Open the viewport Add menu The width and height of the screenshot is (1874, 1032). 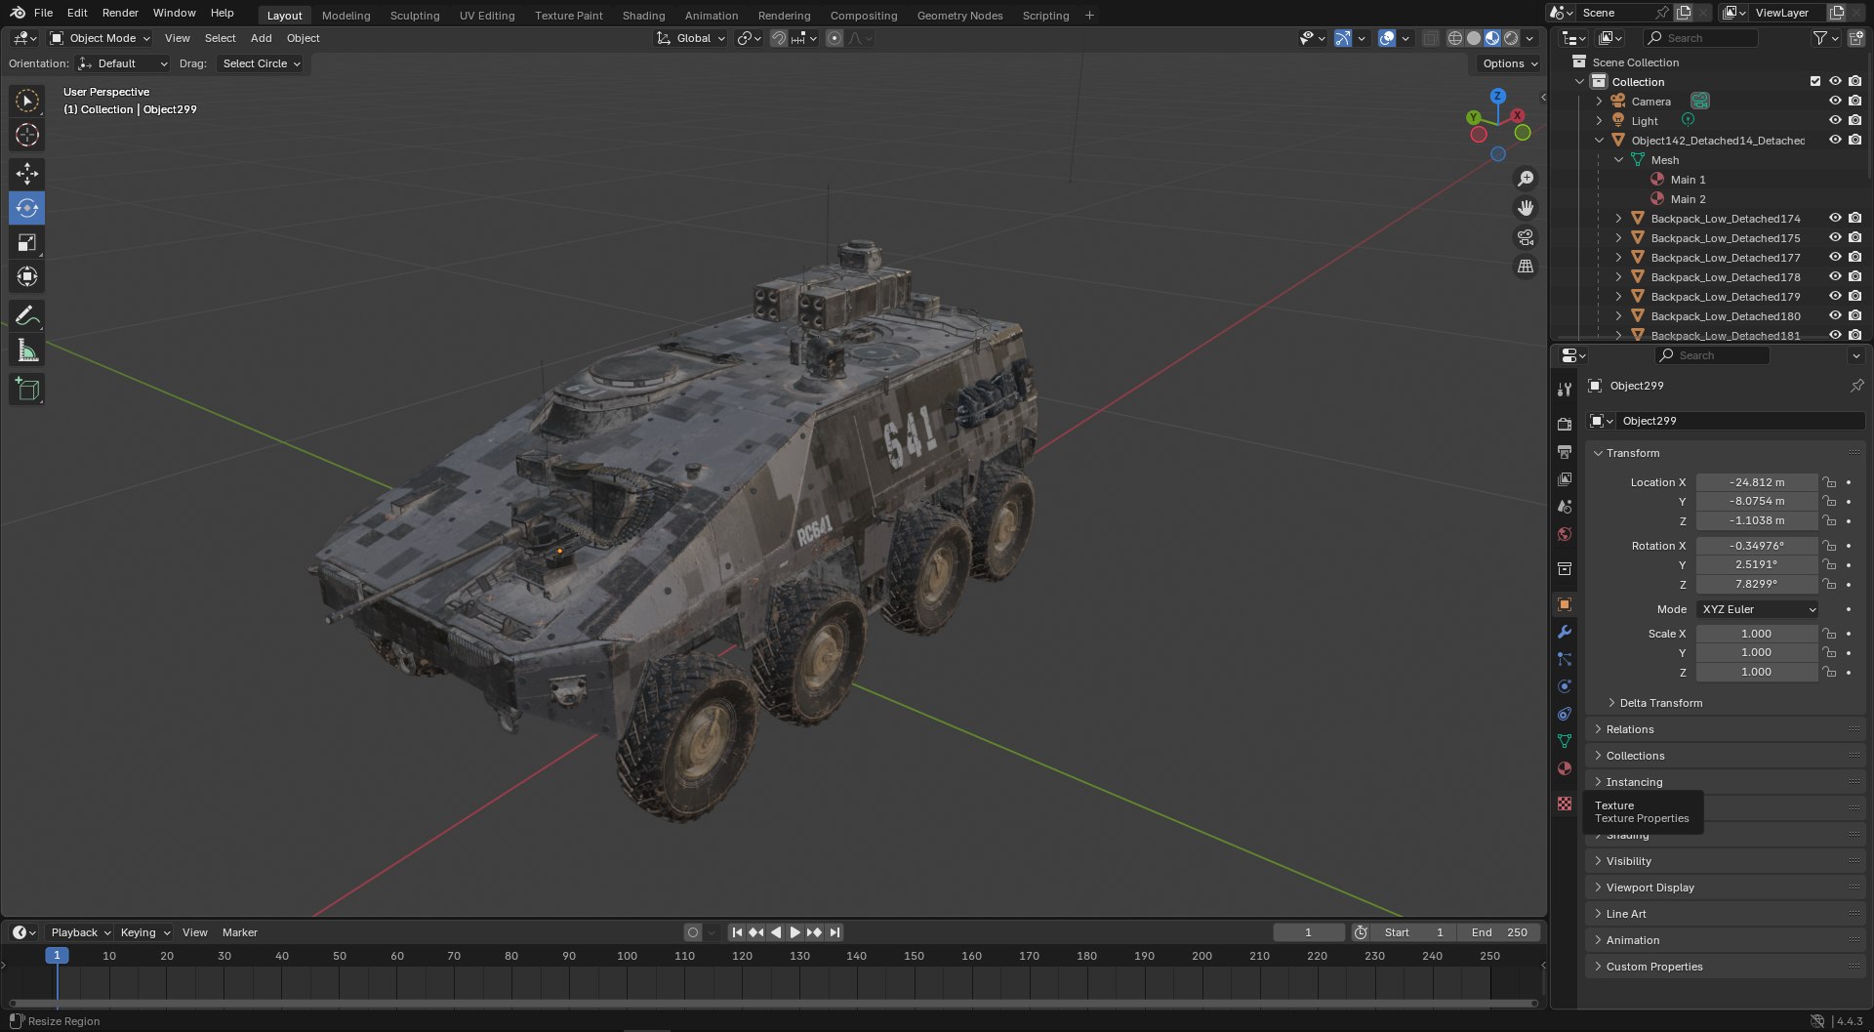tap(261, 38)
